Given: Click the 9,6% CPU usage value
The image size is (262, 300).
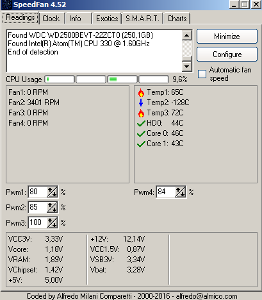Looking at the screenshot, I should (x=180, y=79).
